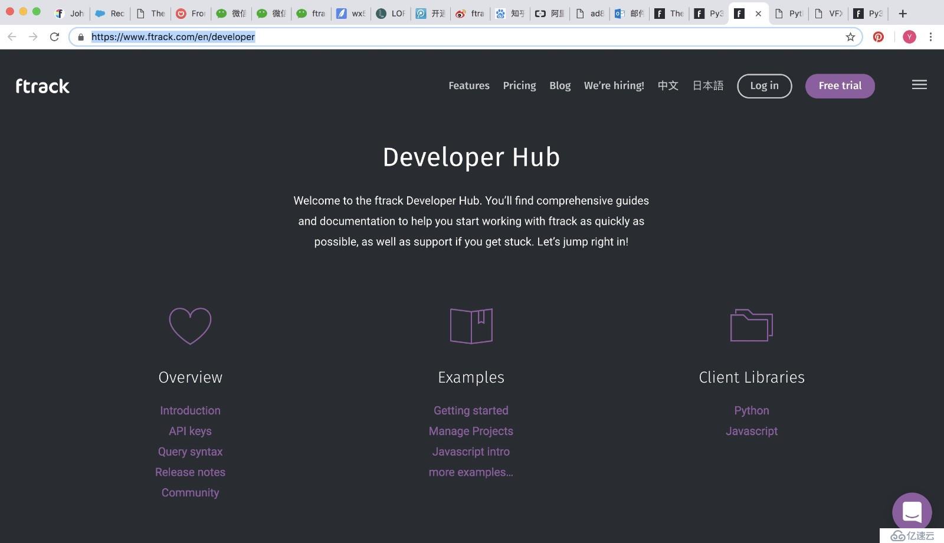
Task: Open the Javascript intro example
Action: pos(471,452)
